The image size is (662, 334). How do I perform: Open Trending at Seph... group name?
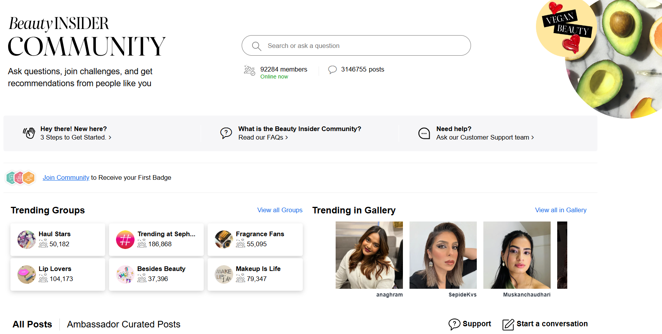coord(166,234)
